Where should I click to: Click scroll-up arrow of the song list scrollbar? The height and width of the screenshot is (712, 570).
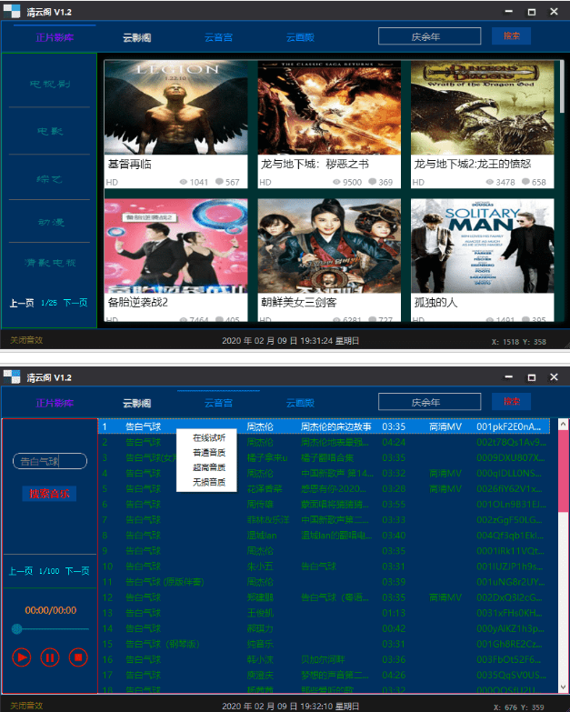click(564, 424)
